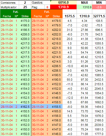106x136 pixels.
Task: Select the orange strike cell 4146.0
Action: [x=56, y=134]
